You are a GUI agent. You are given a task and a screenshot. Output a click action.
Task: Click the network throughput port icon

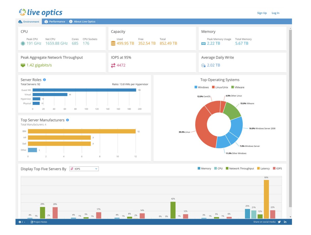click(23, 65)
